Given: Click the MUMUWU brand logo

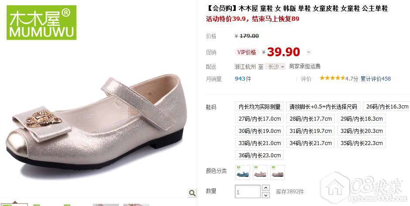Looking at the screenshot, I should [41, 23].
